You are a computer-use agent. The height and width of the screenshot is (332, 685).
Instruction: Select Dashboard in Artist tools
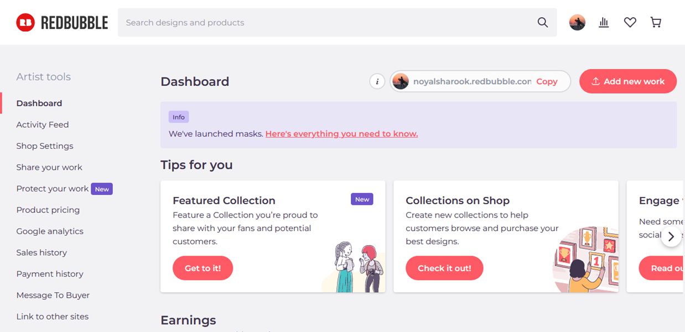39,103
